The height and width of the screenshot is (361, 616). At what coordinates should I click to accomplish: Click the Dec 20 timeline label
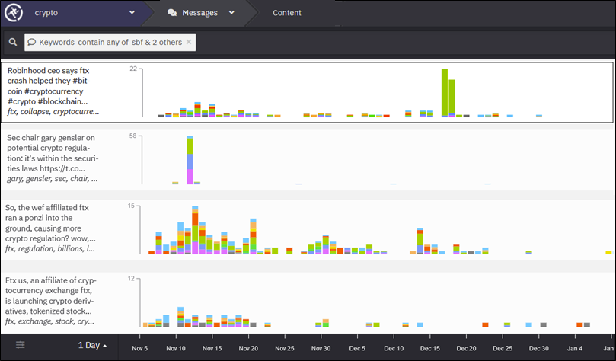coord(466,348)
